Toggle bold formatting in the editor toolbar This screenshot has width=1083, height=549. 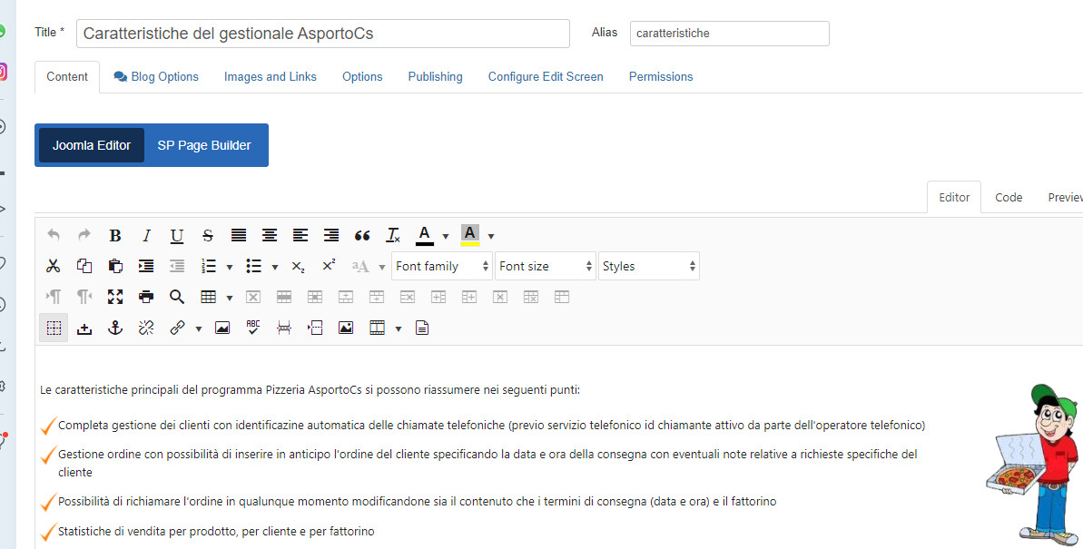tap(115, 236)
